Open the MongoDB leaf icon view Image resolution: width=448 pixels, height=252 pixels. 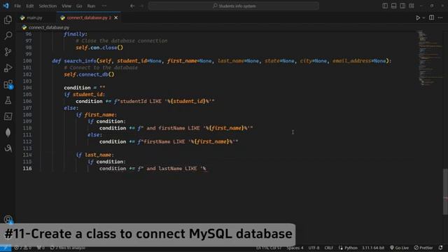pyautogui.click(x=8, y=132)
